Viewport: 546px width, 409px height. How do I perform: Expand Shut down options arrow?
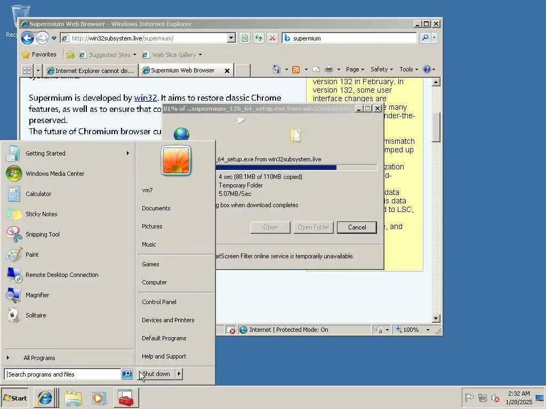point(179,374)
